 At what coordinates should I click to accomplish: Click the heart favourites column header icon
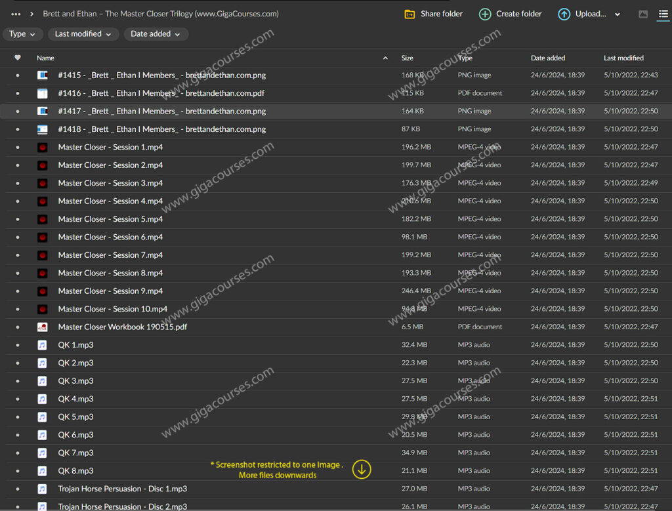[x=18, y=58]
